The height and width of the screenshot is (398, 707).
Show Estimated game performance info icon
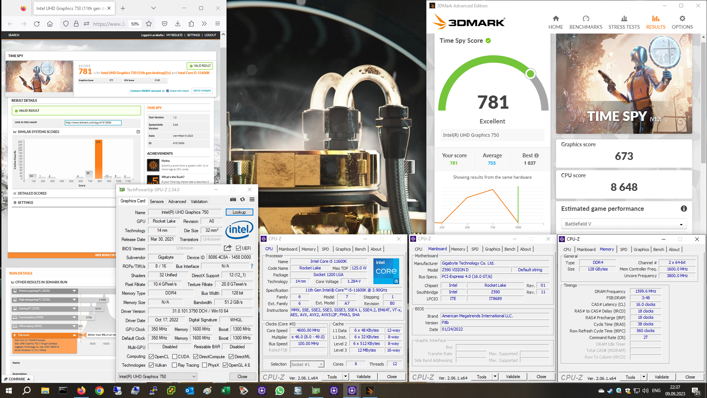click(684, 209)
